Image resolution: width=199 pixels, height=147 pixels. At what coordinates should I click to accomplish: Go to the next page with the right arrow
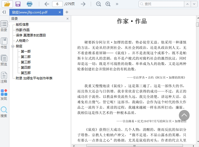(x=83, y=4)
